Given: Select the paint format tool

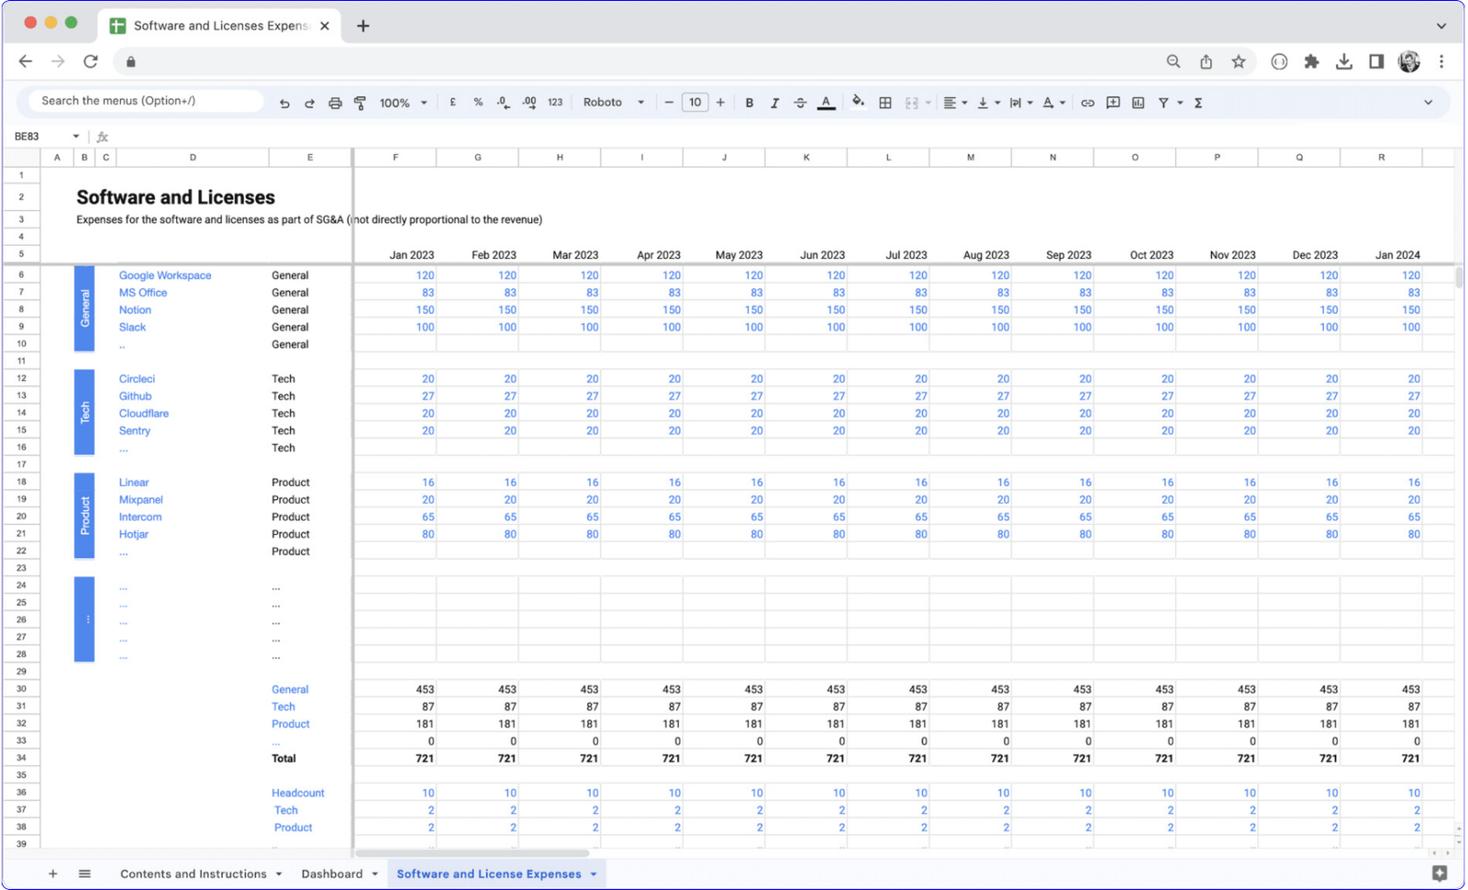Looking at the screenshot, I should pos(360,104).
